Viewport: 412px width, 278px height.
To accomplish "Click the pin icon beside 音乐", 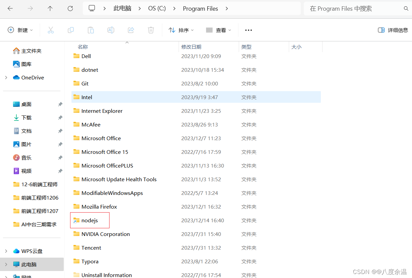I will click(x=60, y=158).
